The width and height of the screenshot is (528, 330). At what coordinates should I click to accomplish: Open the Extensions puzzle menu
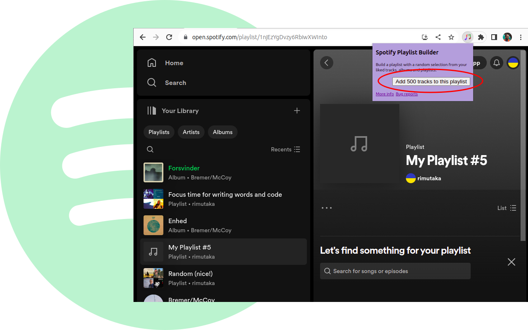(x=481, y=37)
